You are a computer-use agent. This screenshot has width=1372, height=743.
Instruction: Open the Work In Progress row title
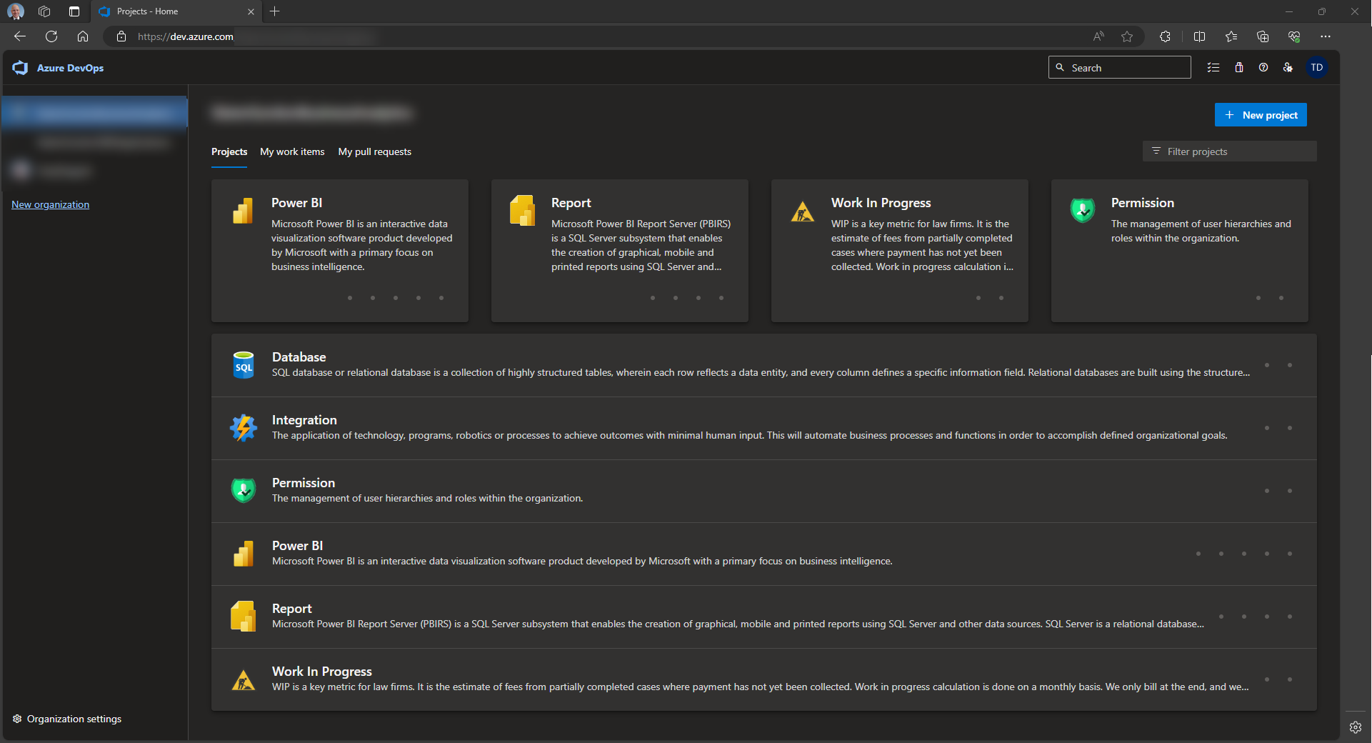[x=322, y=672]
